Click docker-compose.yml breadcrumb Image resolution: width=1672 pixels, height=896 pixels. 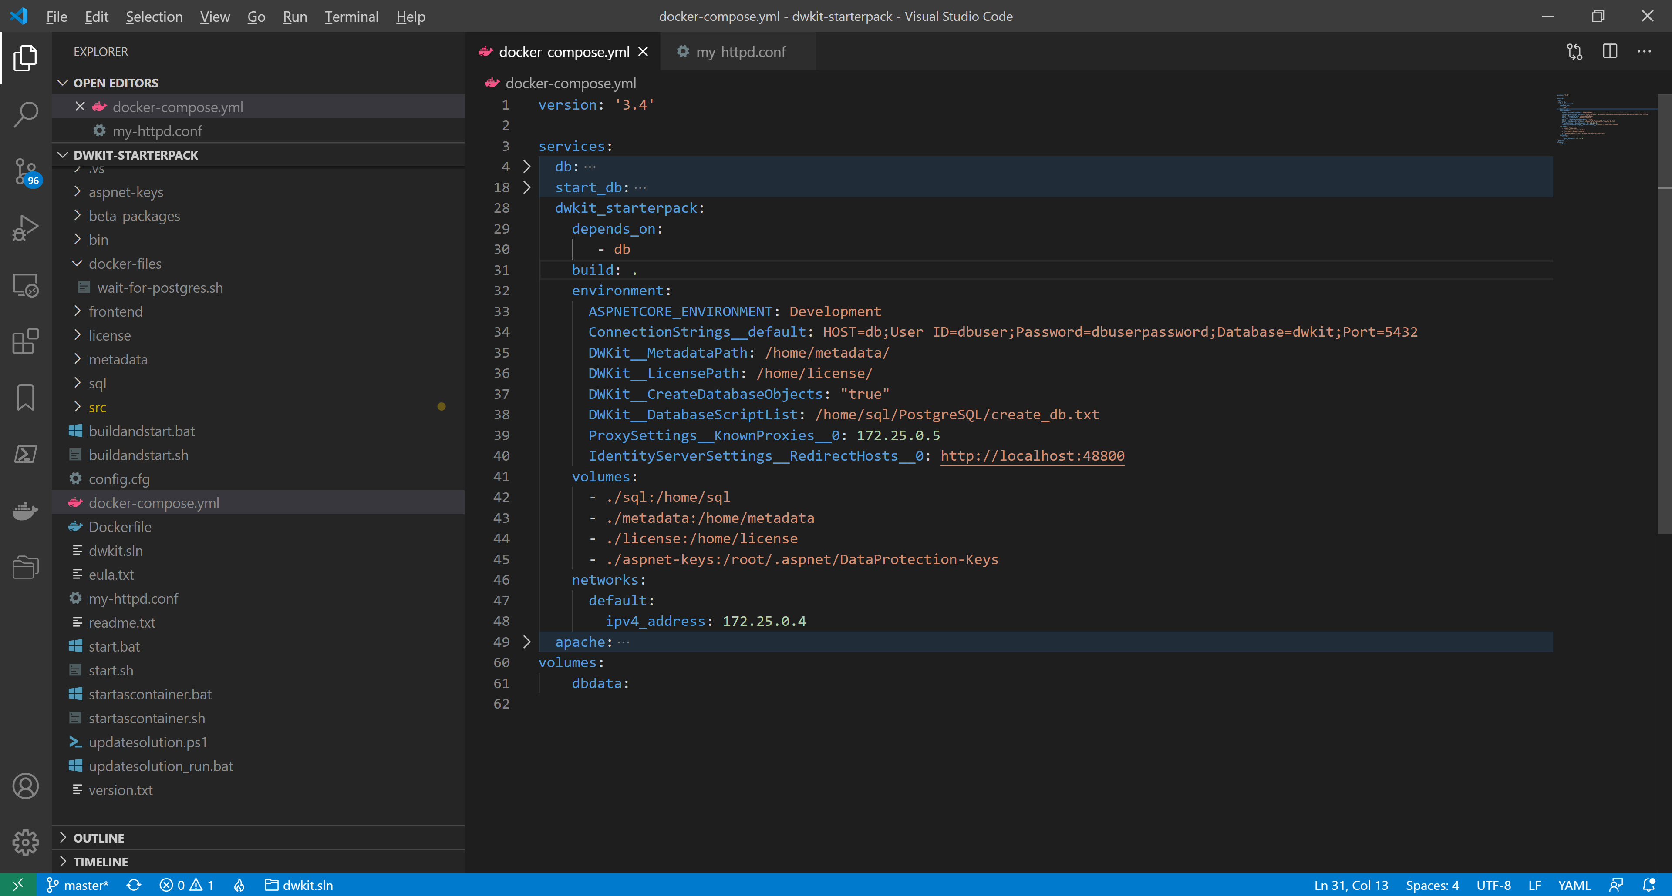[561, 83]
